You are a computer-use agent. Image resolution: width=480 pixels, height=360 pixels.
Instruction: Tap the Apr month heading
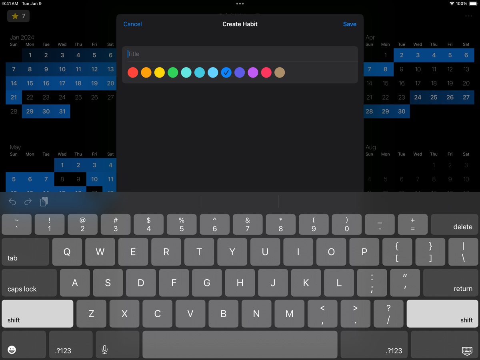pyautogui.click(x=370, y=37)
